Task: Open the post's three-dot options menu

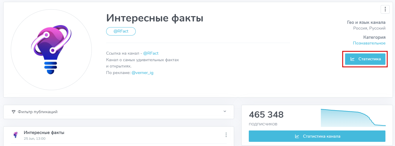Action: tap(226, 135)
